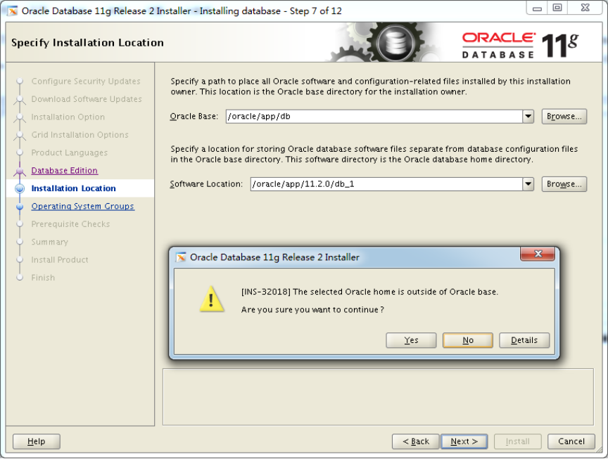Maximize the installer window
The image size is (608, 459).
point(557,8)
